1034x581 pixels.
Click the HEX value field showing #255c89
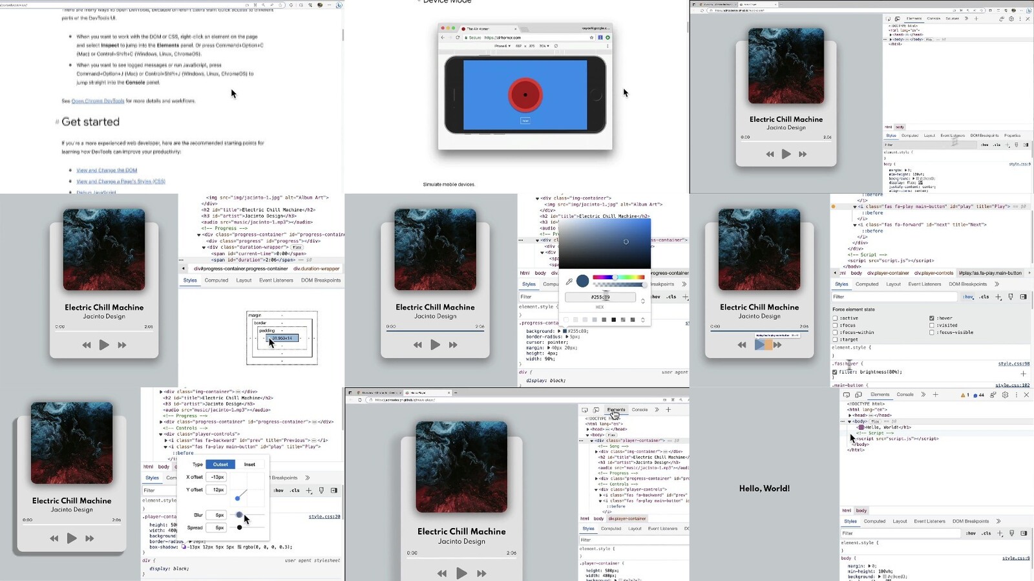pos(600,297)
